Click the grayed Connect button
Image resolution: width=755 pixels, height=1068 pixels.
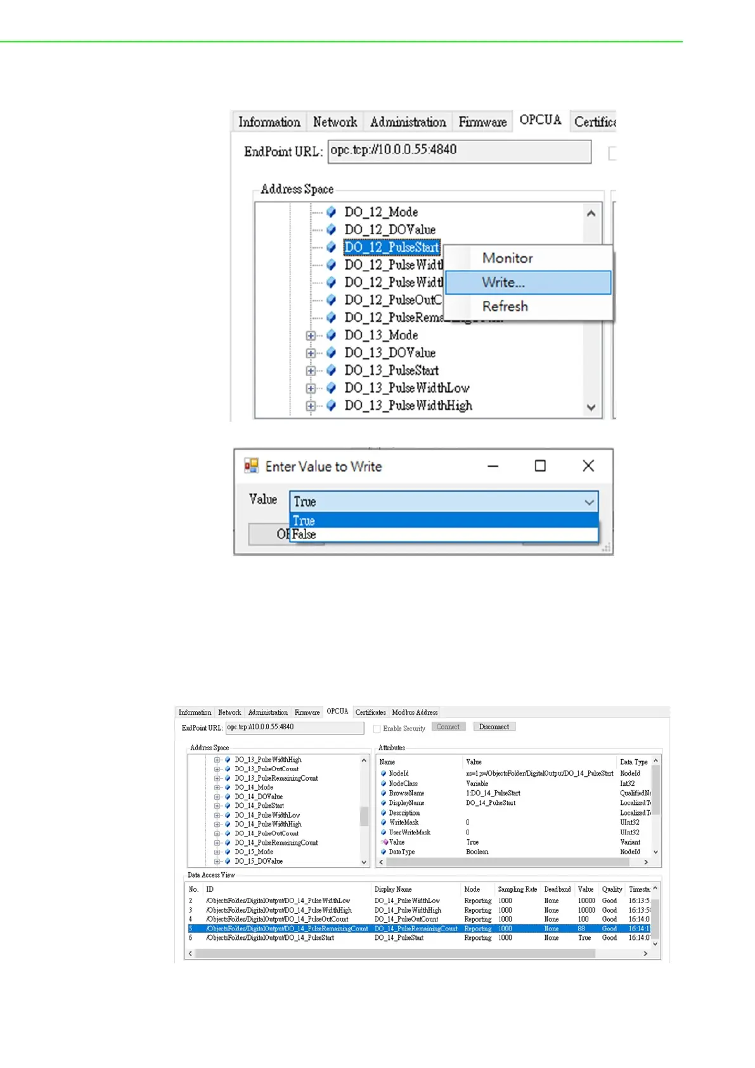[x=448, y=727]
